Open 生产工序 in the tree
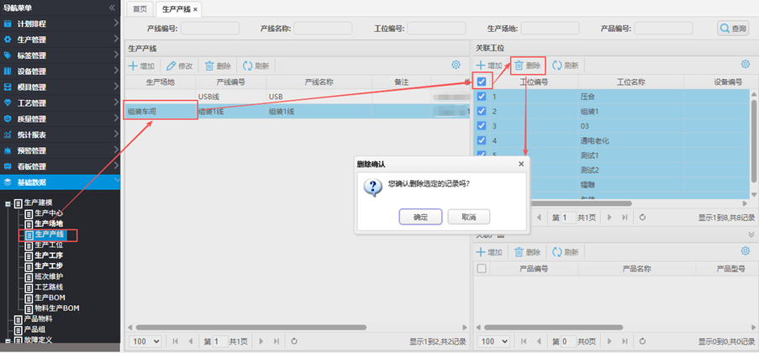The height and width of the screenshot is (353, 759). (x=49, y=256)
